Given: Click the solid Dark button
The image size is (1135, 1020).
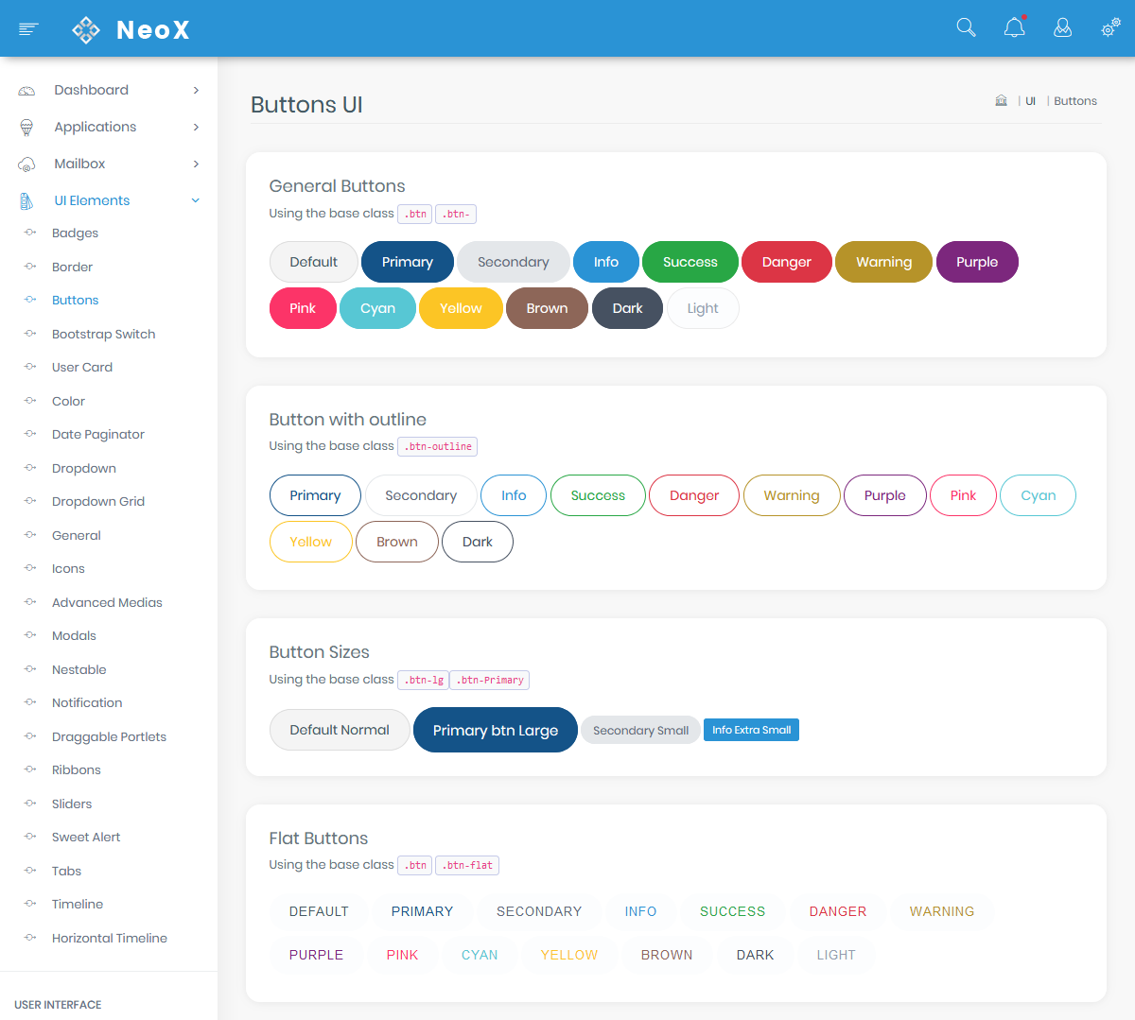Looking at the screenshot, I should [x=628, y=308].
